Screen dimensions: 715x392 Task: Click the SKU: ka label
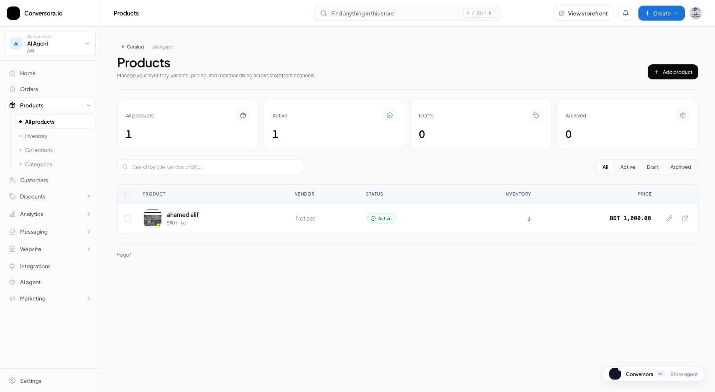tap(176, 223)
